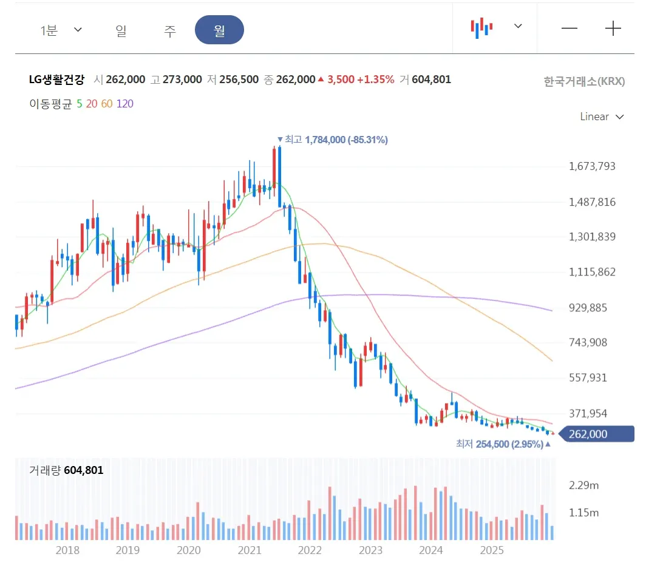Zoom in using the plus icon
Screen dimensions: 646x568
[613, 28]
